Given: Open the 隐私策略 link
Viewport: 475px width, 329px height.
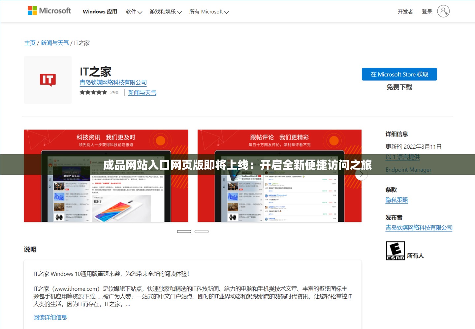Looking at the screenshot, I should [396, 200].
